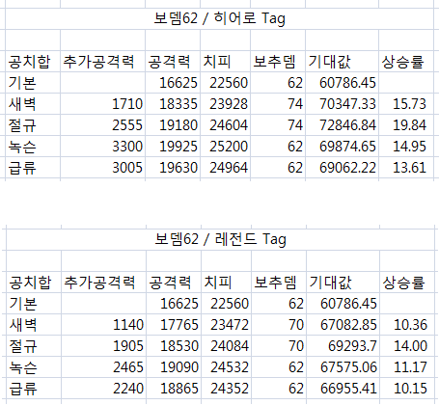Screen dimensions: 439x405
Task: Select the cell showing 10.36
Action: pos(407,324)
